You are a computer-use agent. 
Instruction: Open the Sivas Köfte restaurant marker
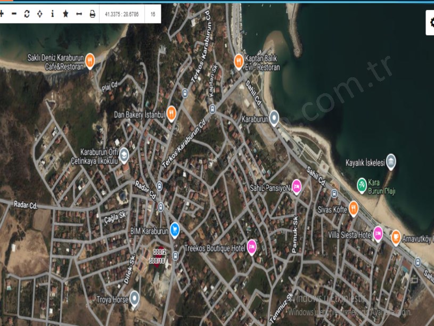click(353, 208)
